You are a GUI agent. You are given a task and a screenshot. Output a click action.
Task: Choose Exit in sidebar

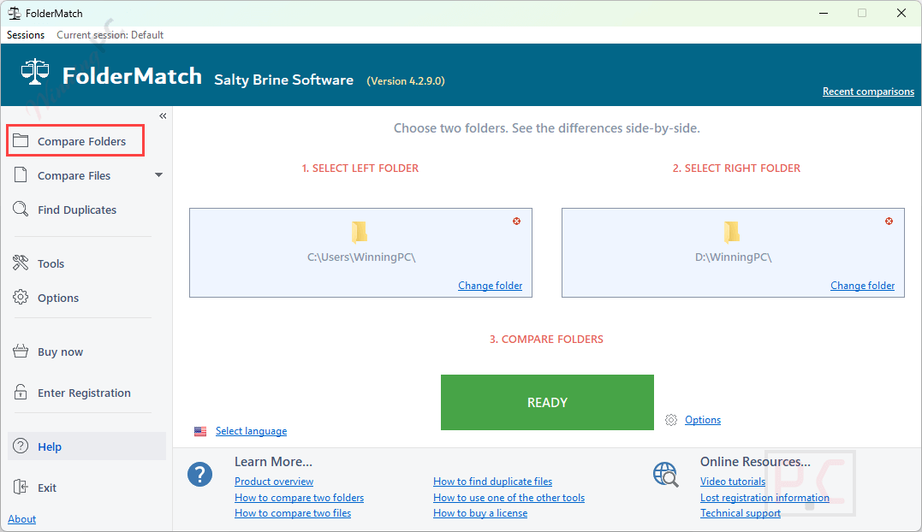47,488
